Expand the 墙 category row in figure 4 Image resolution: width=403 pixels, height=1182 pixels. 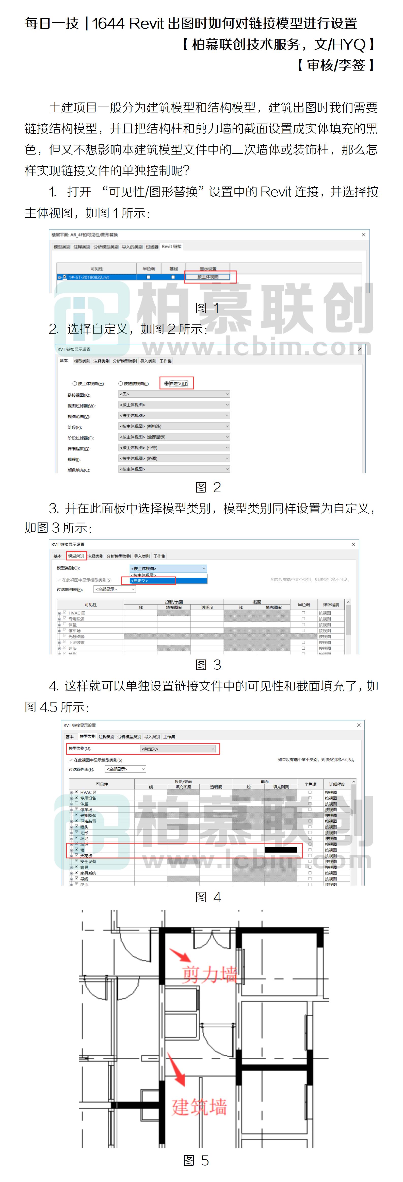(x=72, y=850)
